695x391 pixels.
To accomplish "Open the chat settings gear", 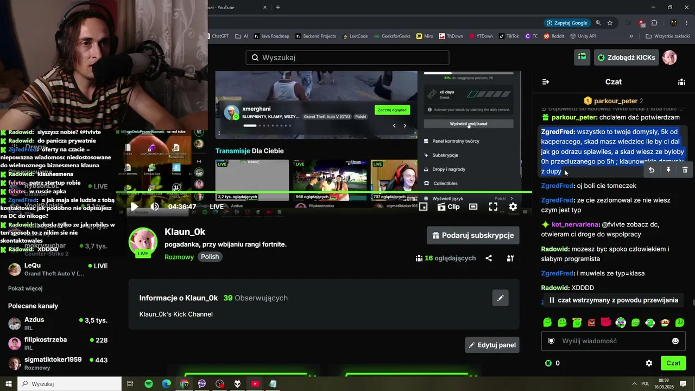I will pos(649,363).
